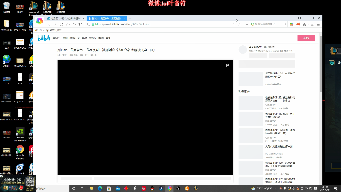Open the browser home page icon
Screen dimensions: 341x192
click(68, 24)
